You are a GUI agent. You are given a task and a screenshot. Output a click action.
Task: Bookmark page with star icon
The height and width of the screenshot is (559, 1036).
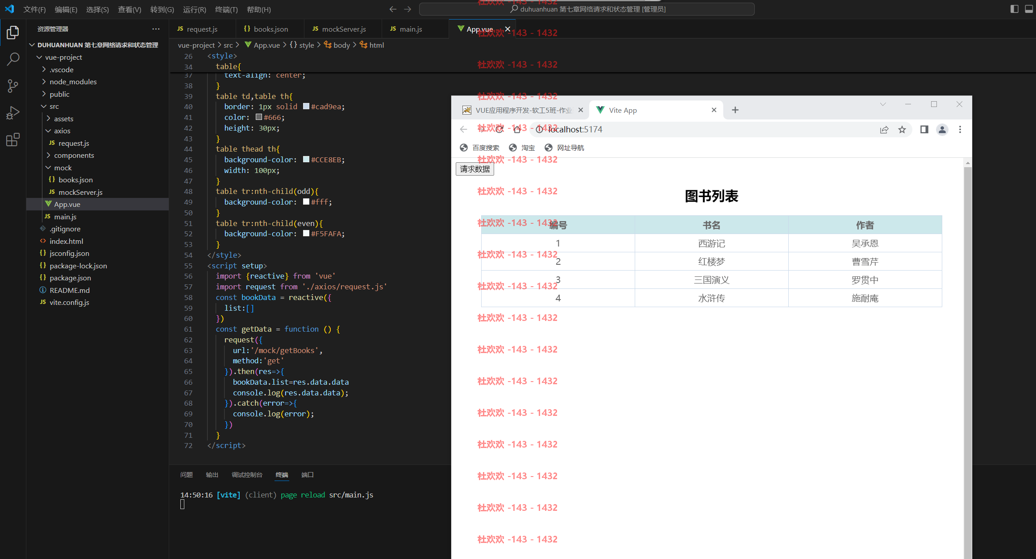[902, 129]
